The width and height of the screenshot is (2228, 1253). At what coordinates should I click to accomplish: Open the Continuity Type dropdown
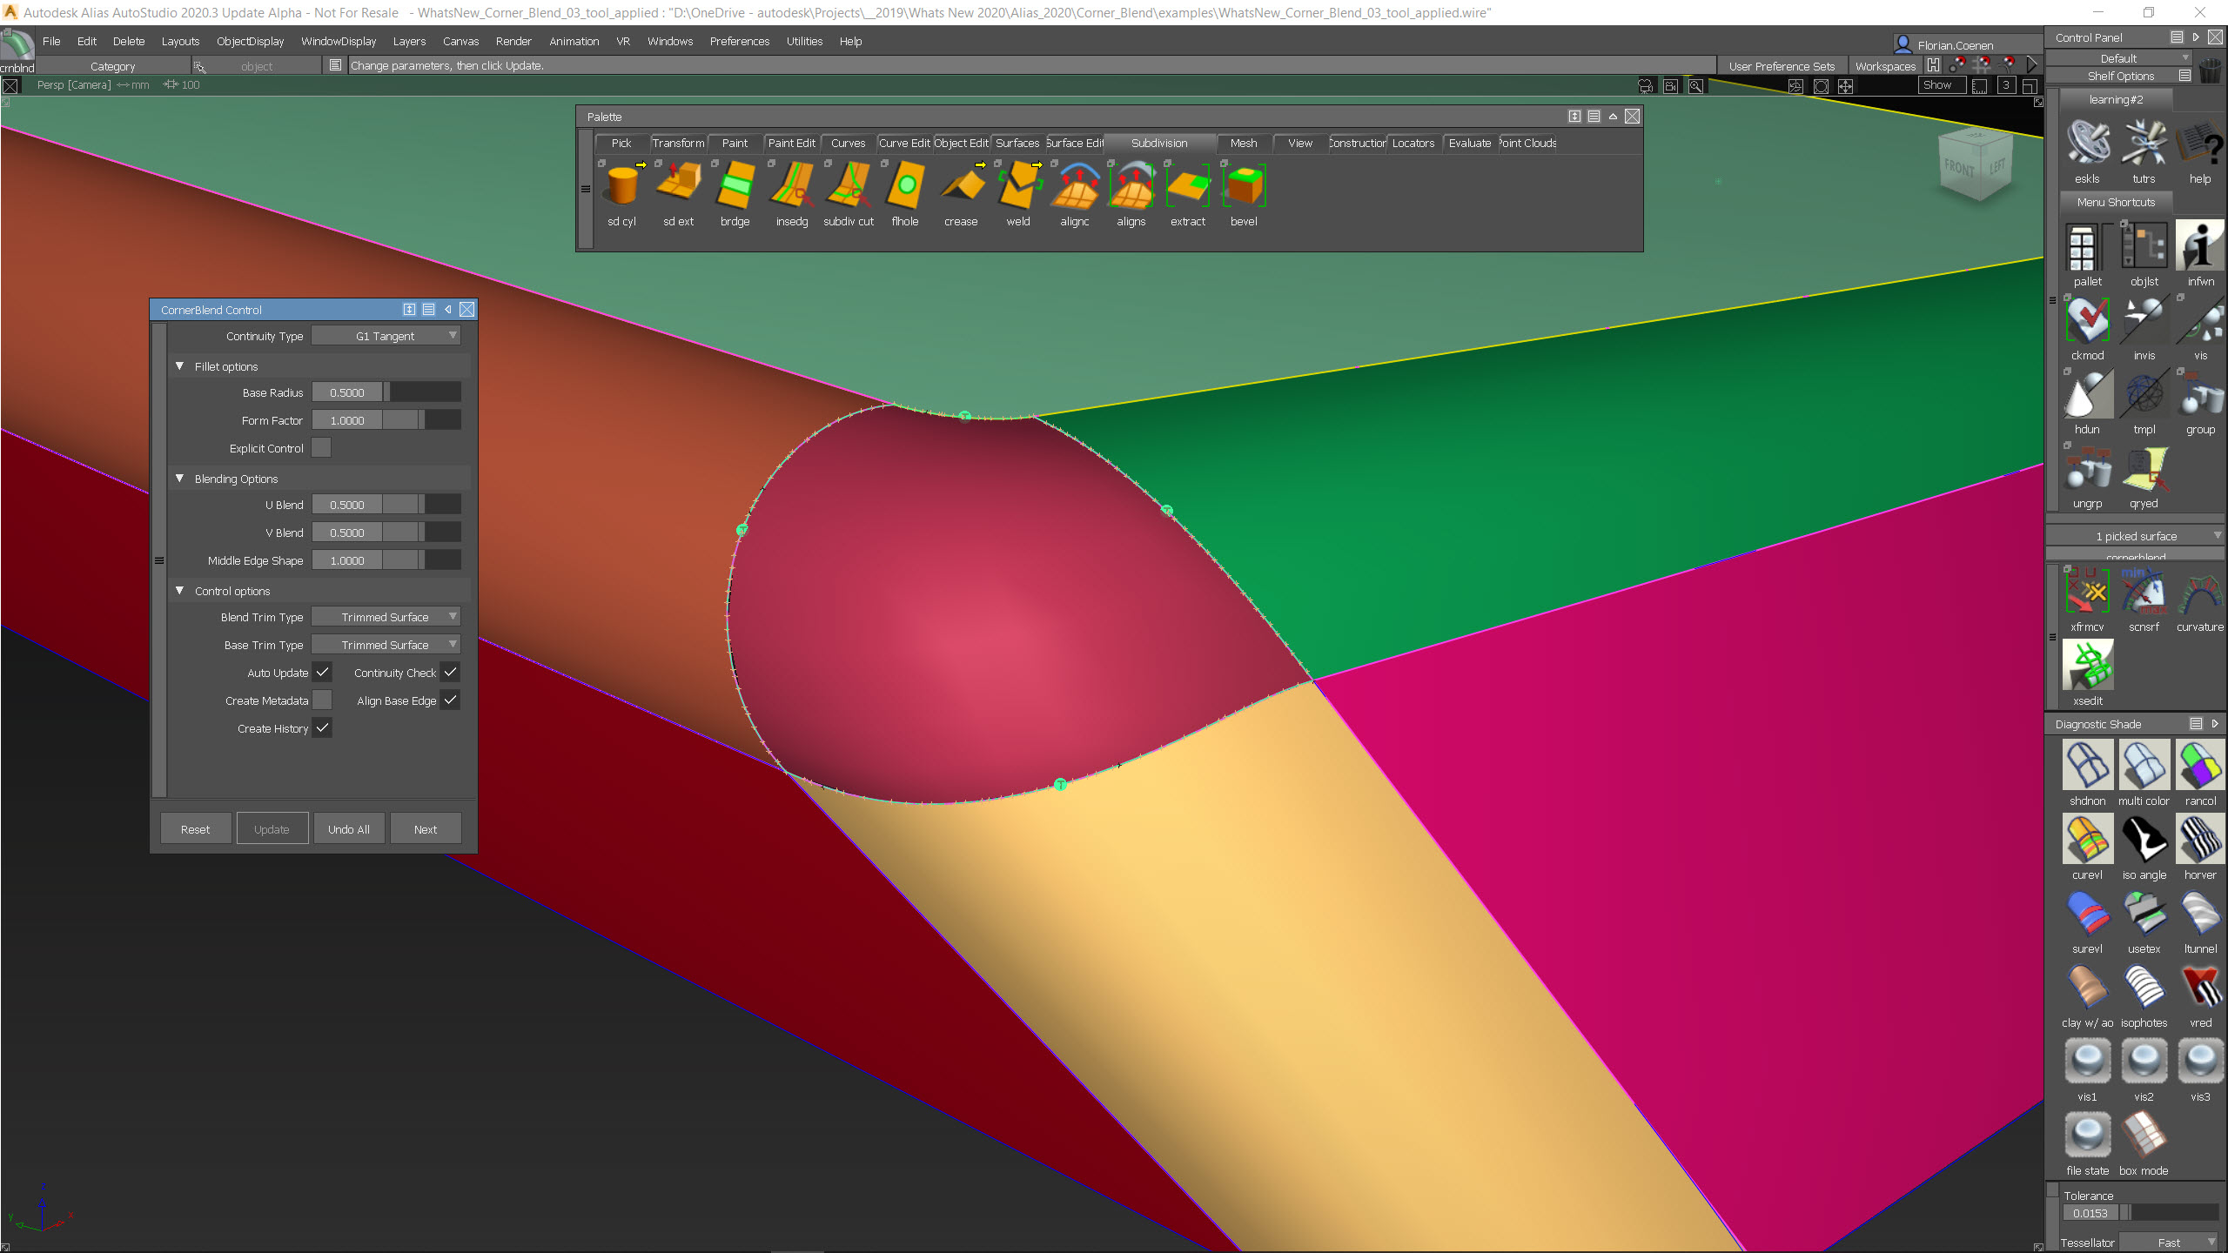pos(386,336)
